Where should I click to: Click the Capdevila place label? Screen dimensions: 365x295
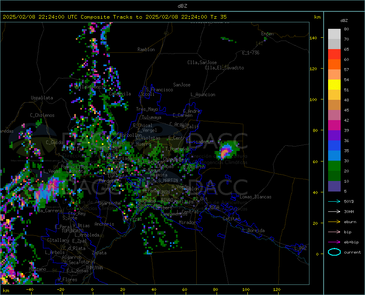(x=120, y=94)
